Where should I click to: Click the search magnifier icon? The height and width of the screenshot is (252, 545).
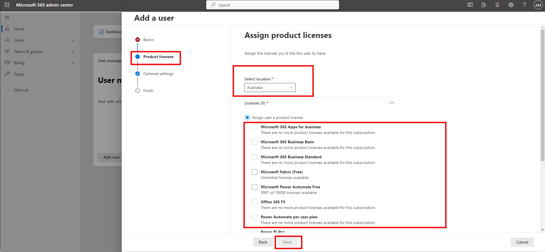coord(213,5)
